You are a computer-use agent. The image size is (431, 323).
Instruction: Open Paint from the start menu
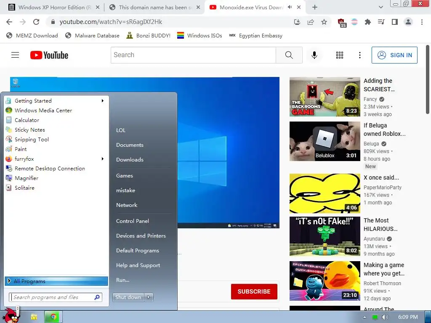pos(21,149)
